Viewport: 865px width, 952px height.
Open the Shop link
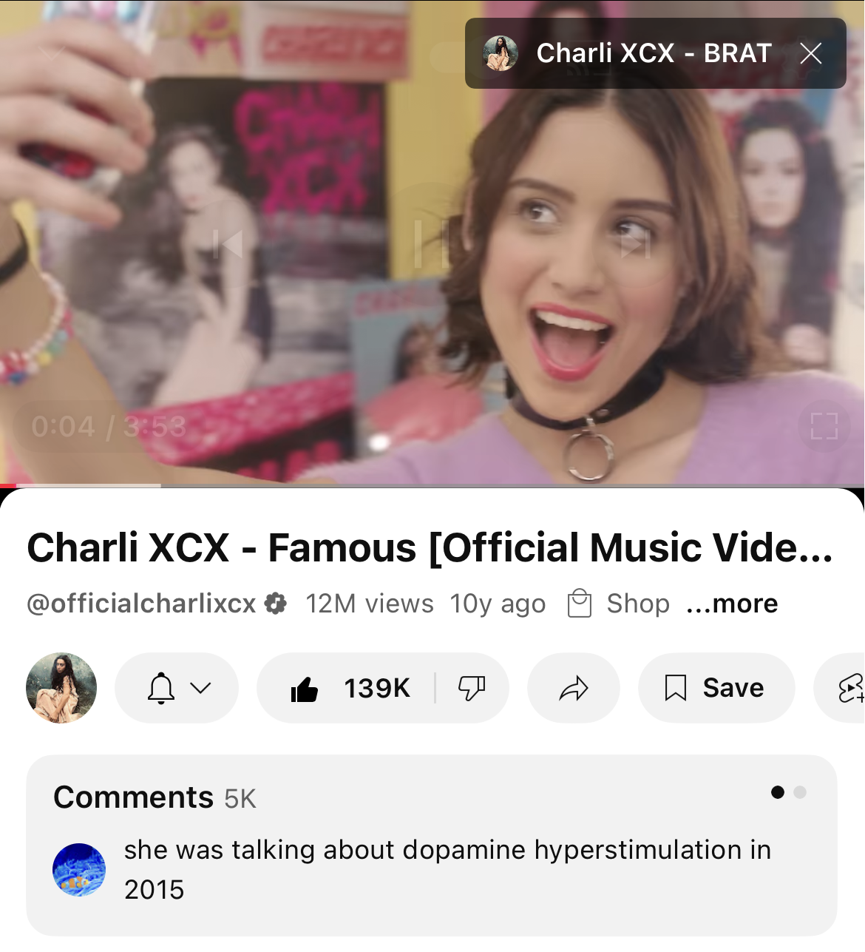tap(619, 604)
